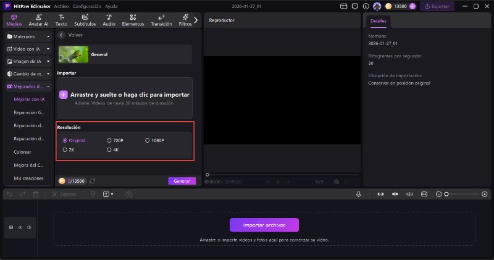
Task: Click the Generar button
Action: pos(182,181)
